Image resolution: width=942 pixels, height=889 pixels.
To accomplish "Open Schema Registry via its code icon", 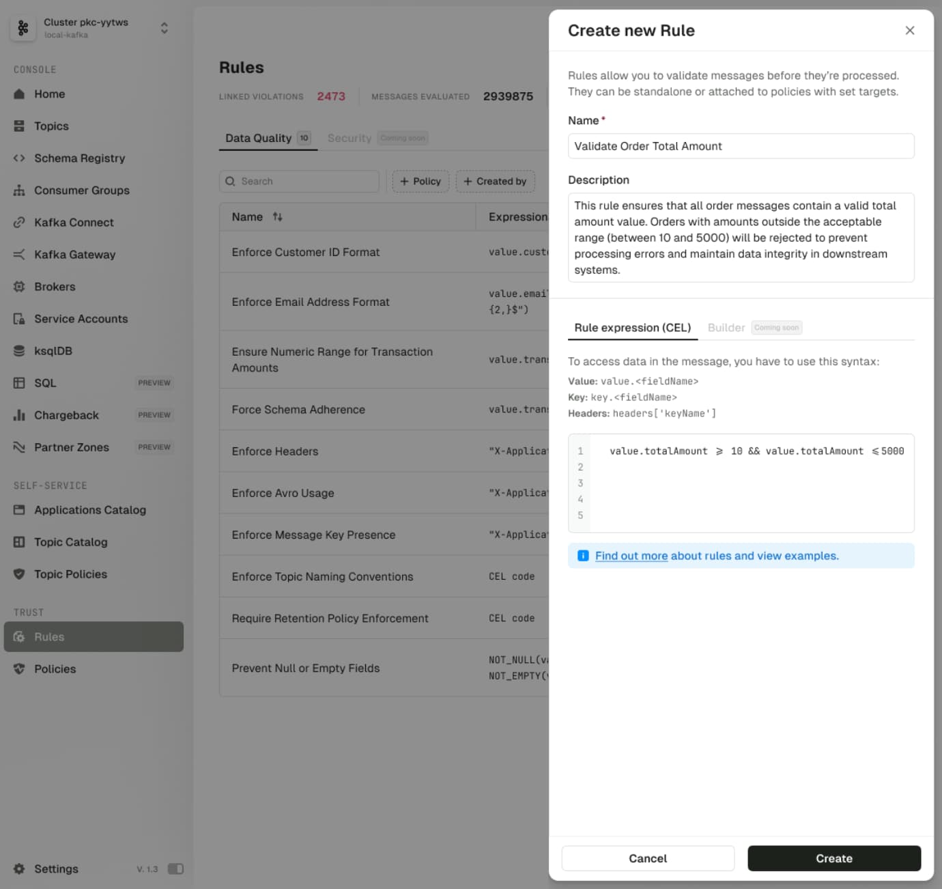I will tap(19, 158).
